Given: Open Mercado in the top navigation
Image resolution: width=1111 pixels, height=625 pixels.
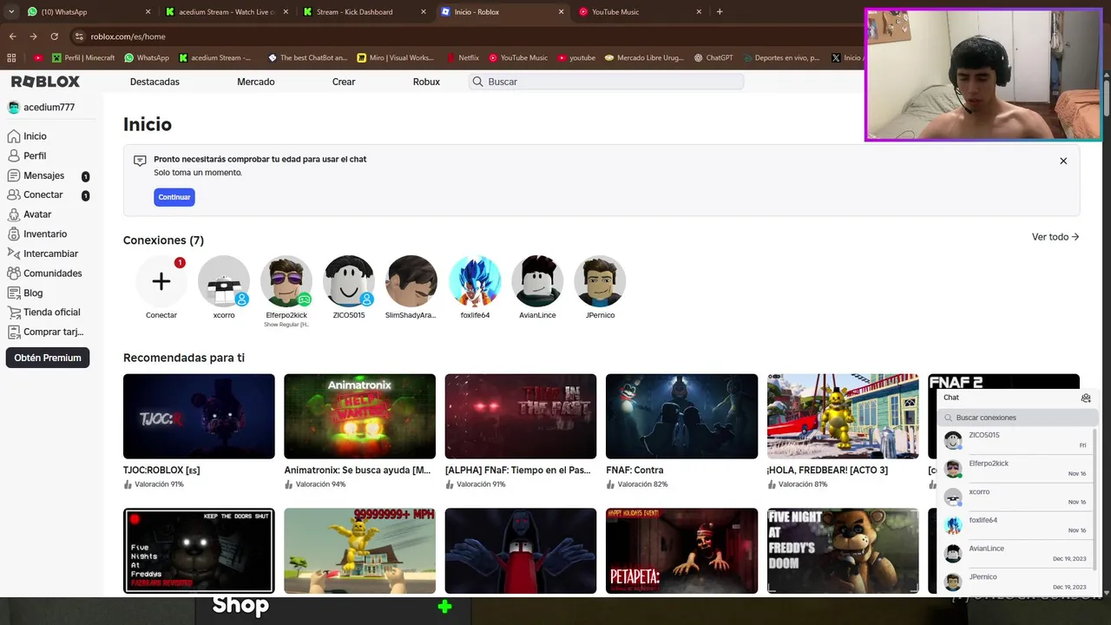Looking at the screenshot, I should pyautogui.click(x=256, y=82).
